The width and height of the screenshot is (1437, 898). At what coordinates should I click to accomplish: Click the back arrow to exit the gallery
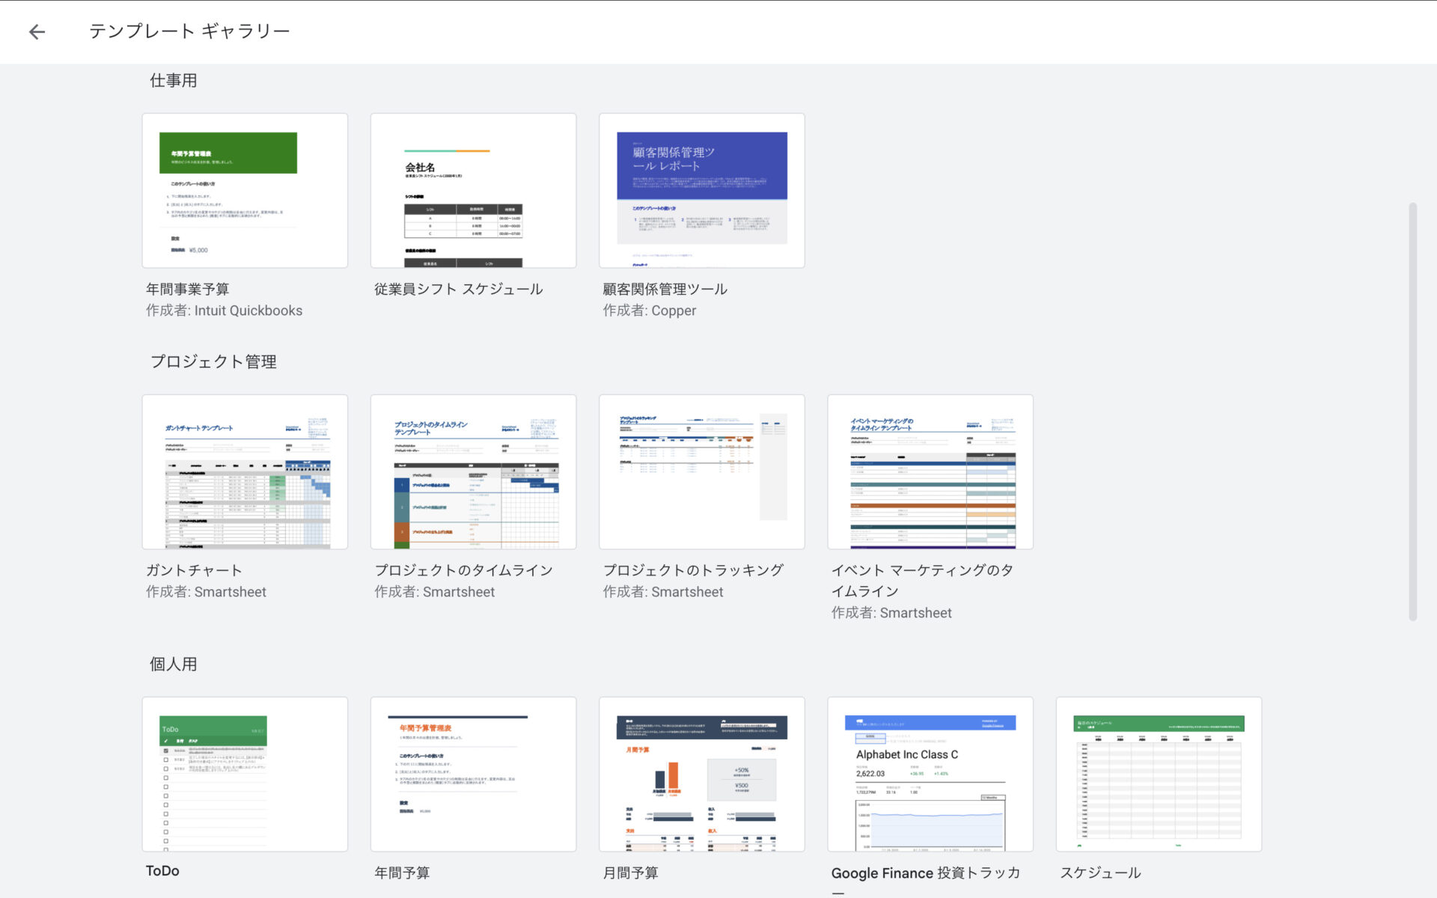click(x=36, y=31)
